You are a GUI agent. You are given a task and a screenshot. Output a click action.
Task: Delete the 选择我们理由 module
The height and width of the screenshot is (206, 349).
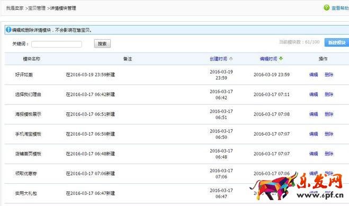329,94
